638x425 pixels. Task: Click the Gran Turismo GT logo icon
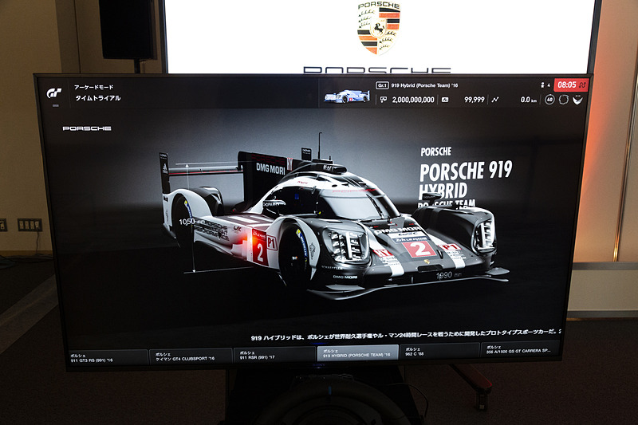tap(54, 93)
